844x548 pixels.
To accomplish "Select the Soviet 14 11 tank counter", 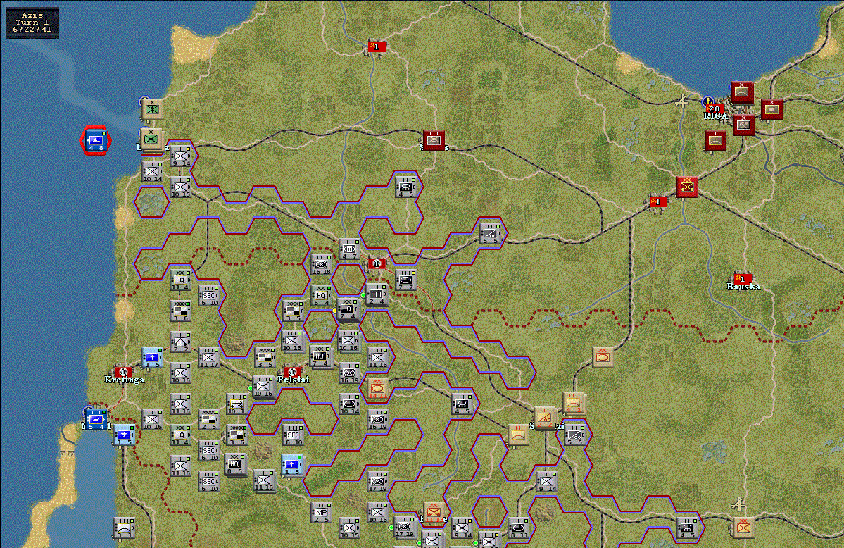I will pos(377,388).
